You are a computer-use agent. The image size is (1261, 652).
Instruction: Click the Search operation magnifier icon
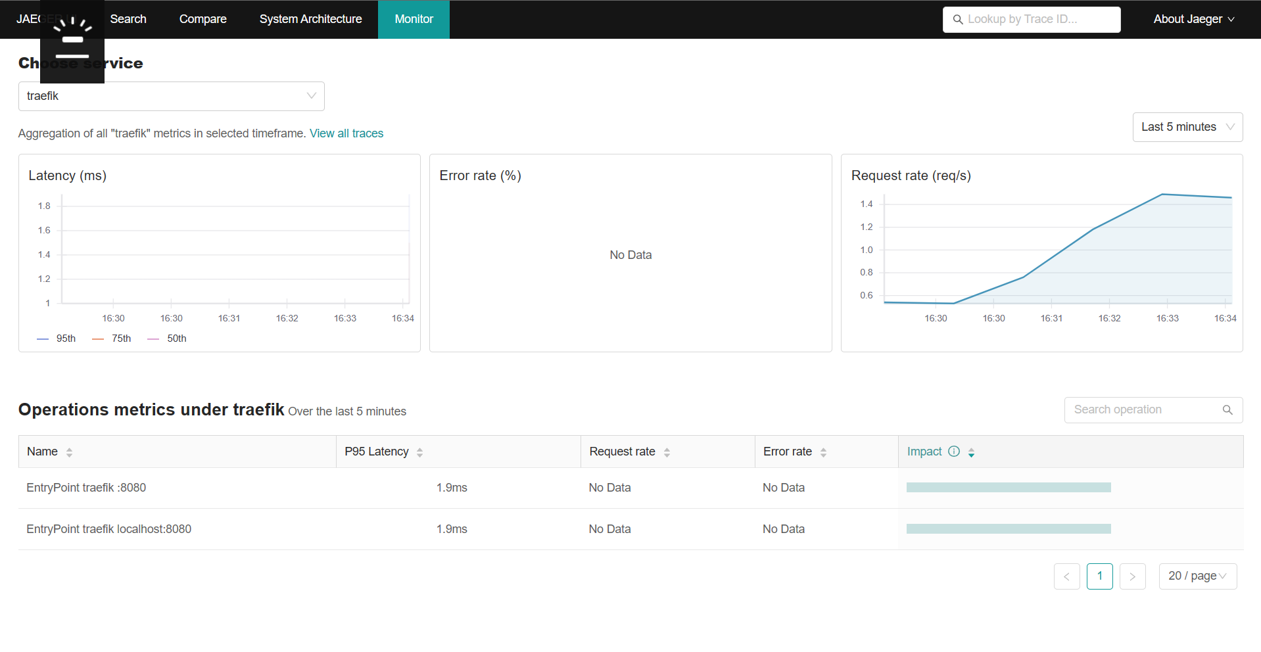coord(1227,410)
